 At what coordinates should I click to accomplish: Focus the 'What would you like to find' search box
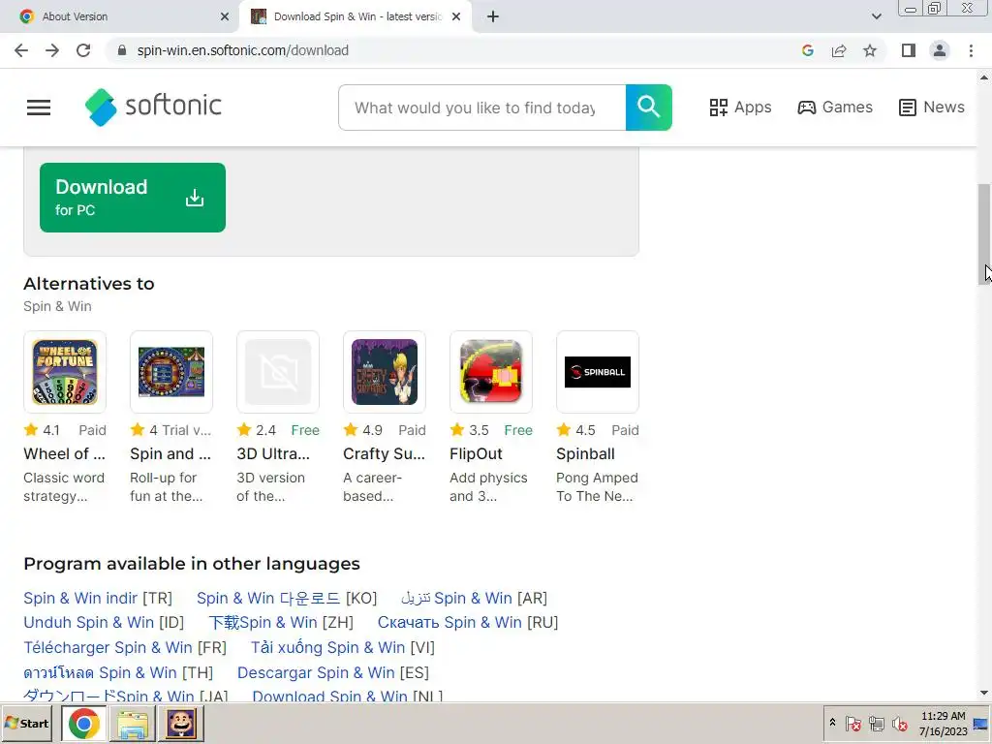click(482, 108)
